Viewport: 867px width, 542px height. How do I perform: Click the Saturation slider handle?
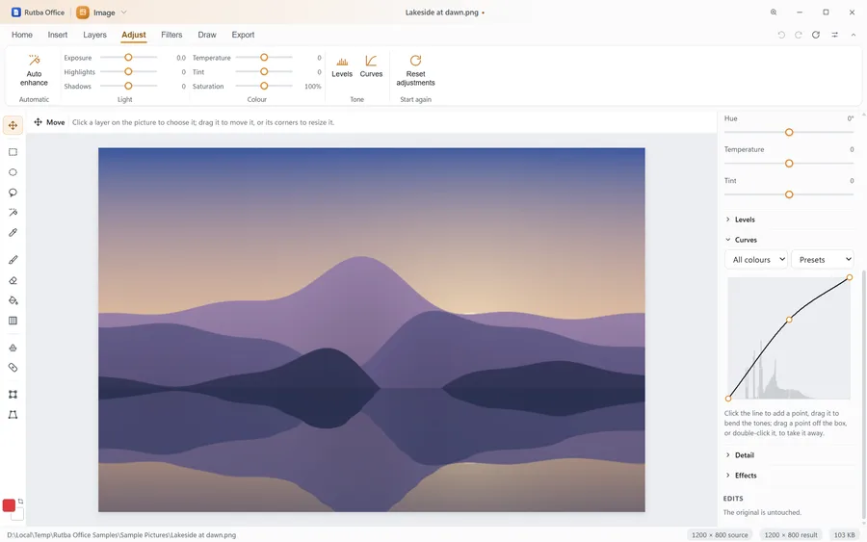[264, 87]
